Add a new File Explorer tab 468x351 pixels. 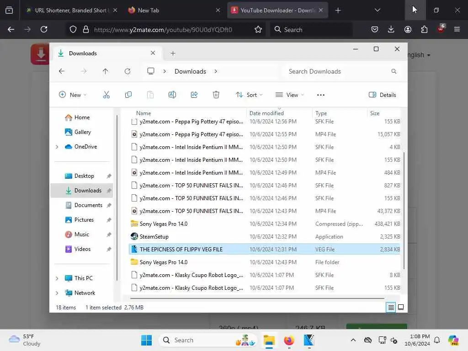(x=173, y=53)
